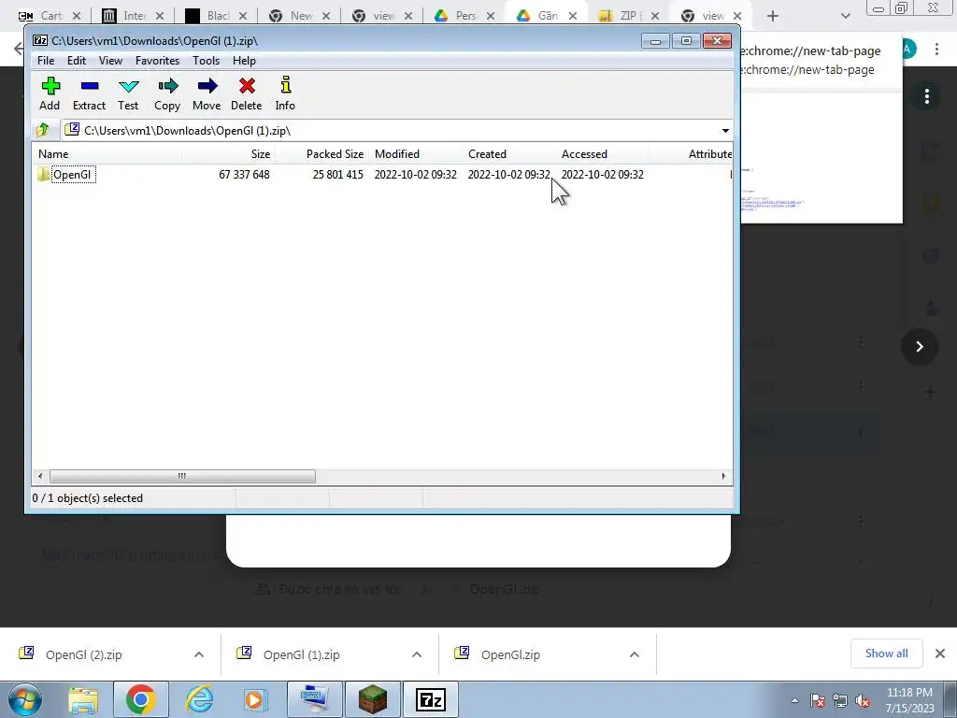The width and height of the screenshot is (957, 718).
Task: Click the Extract toolbar icon
Action: [x=89, y=93]
